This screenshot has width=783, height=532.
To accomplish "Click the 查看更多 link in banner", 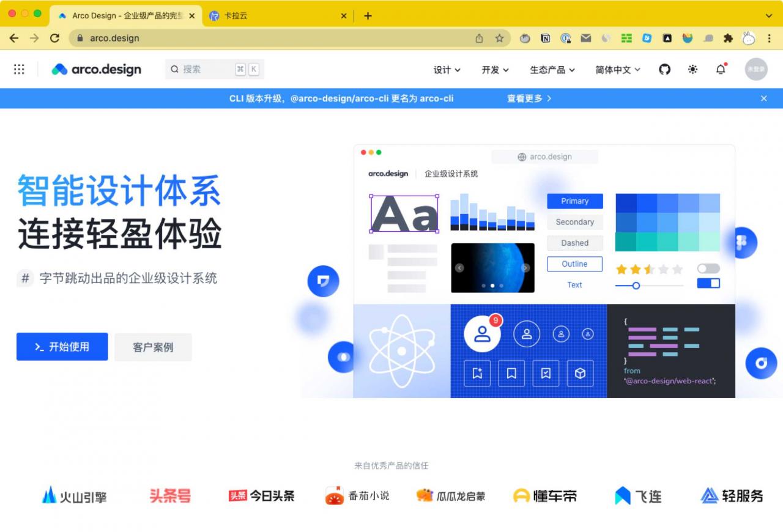I will pyautogui.click(x=529, y=98).
